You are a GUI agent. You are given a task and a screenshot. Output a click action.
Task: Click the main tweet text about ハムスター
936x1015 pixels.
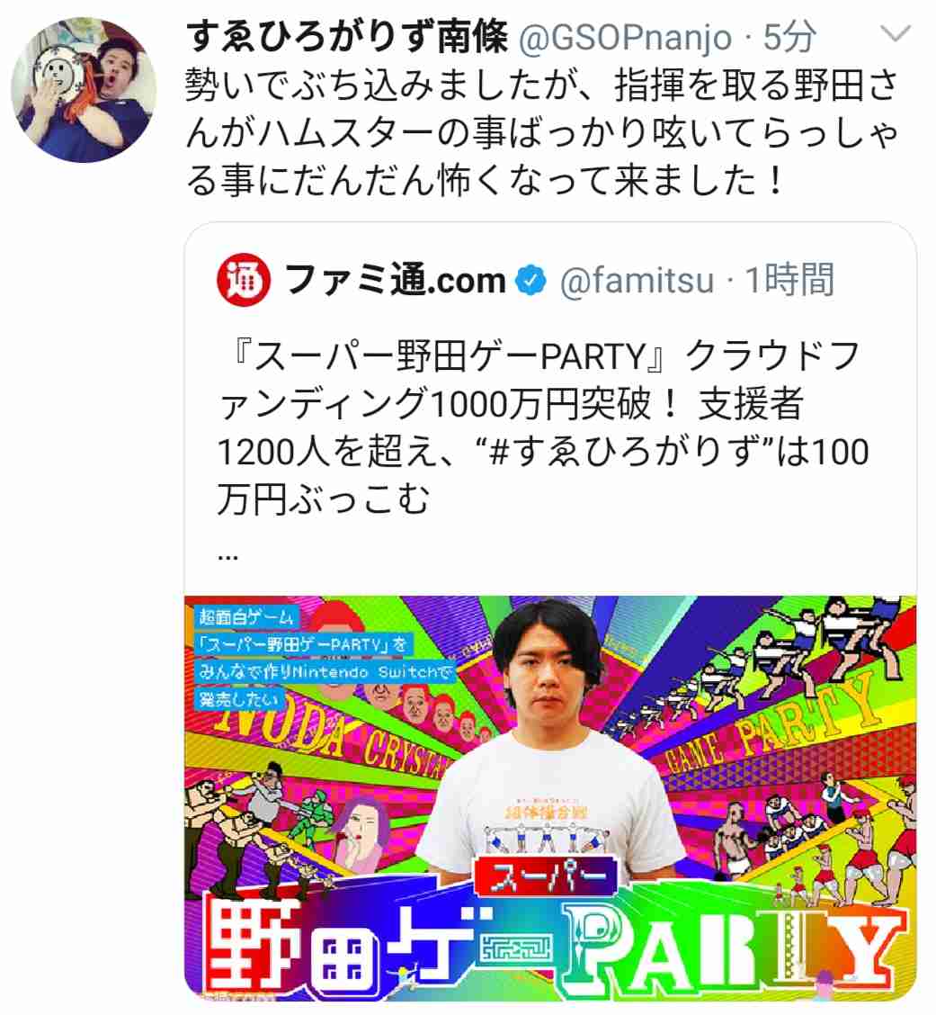tap(542, 132)
